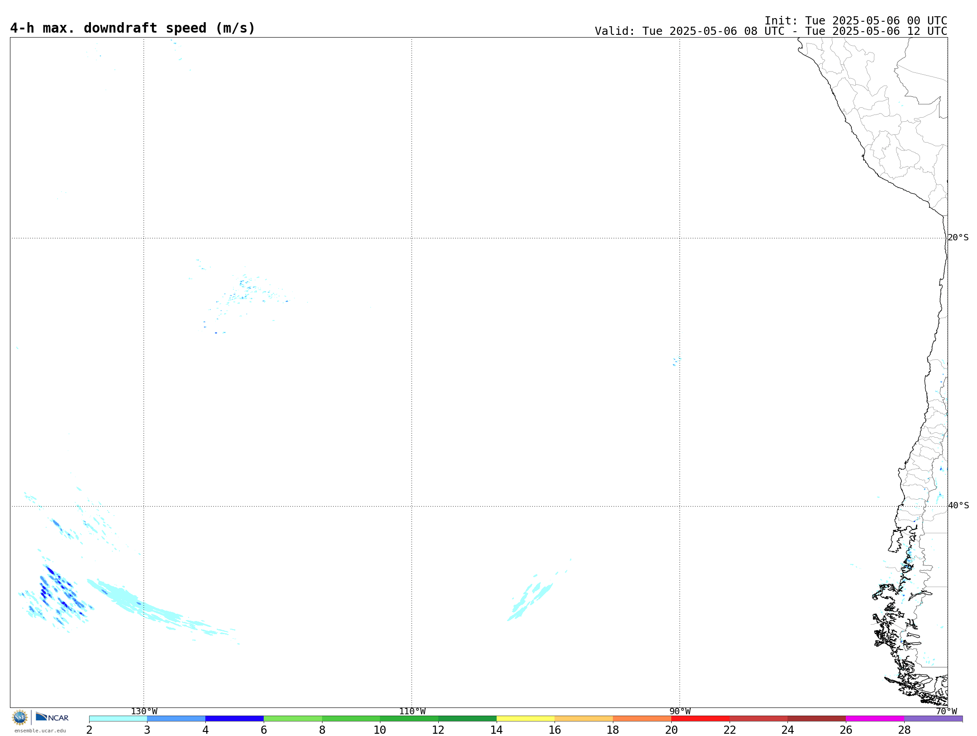Click the light cyan 2–3 m/s swatch

point(118,719)
